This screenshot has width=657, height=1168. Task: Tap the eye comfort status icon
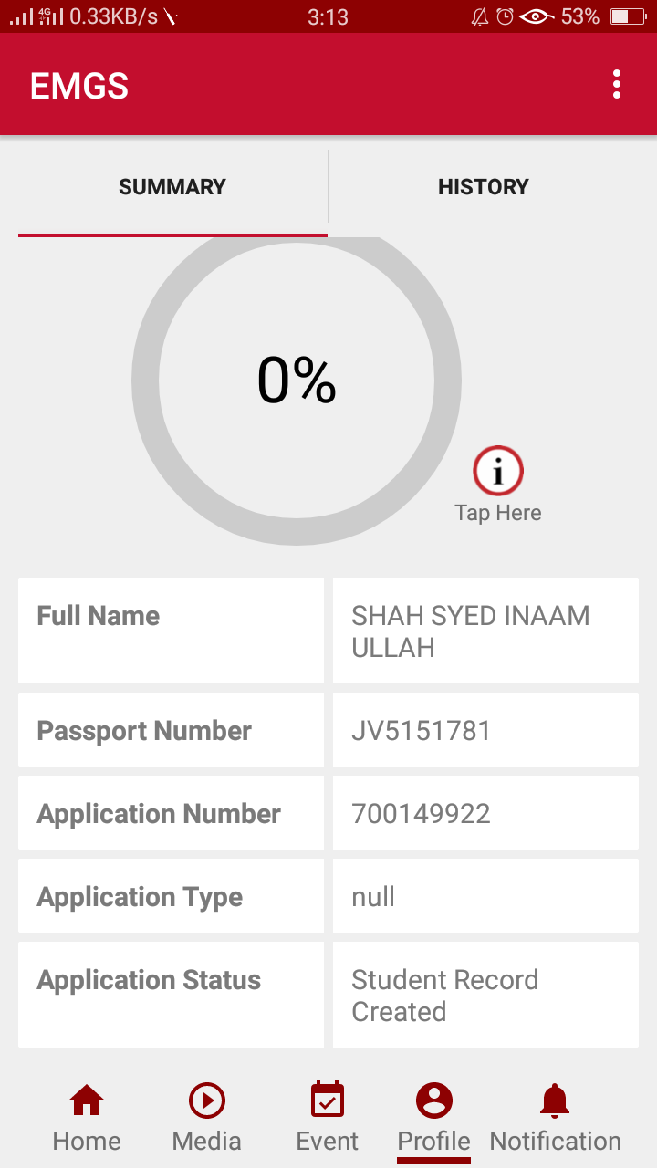[537, 16]
